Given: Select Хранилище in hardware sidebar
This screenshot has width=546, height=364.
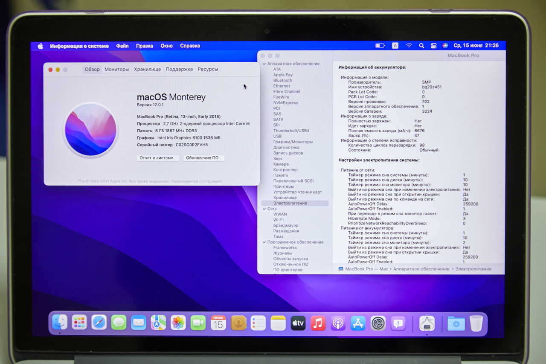Looking at the screenshot, I should pyautogui.click(x=285, y=198).
